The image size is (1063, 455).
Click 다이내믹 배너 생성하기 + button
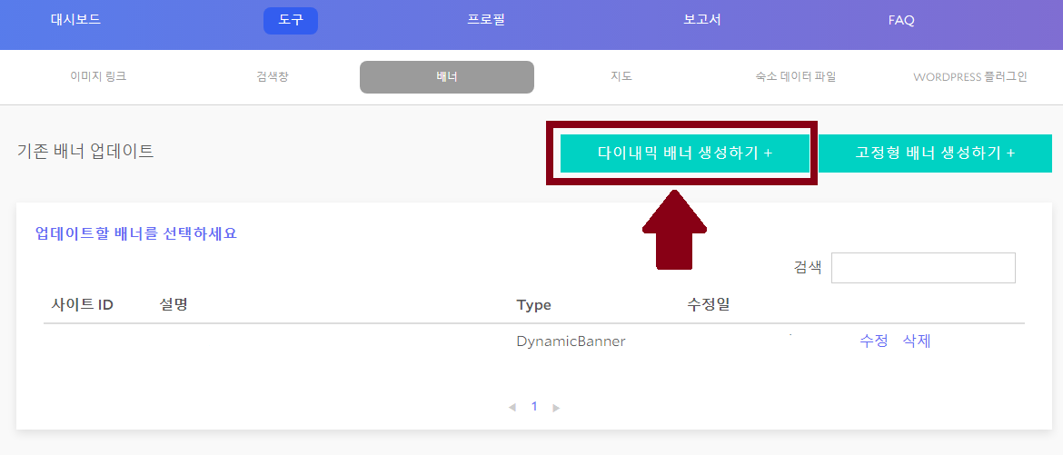(x=685, y=153)
